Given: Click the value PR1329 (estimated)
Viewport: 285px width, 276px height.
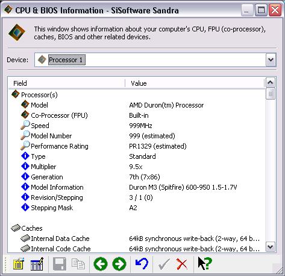Looking at the screenshot, I should 158,146.
